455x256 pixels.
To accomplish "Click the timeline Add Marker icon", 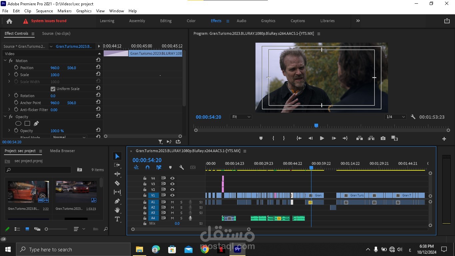I will (170, 167).
